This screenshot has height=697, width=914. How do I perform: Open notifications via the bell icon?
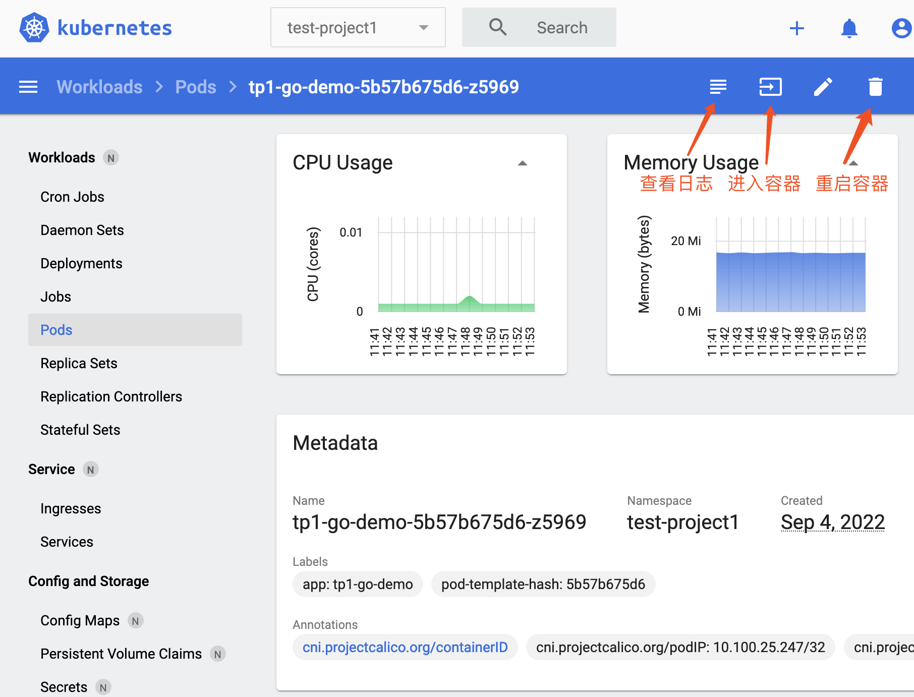point(849,28)
